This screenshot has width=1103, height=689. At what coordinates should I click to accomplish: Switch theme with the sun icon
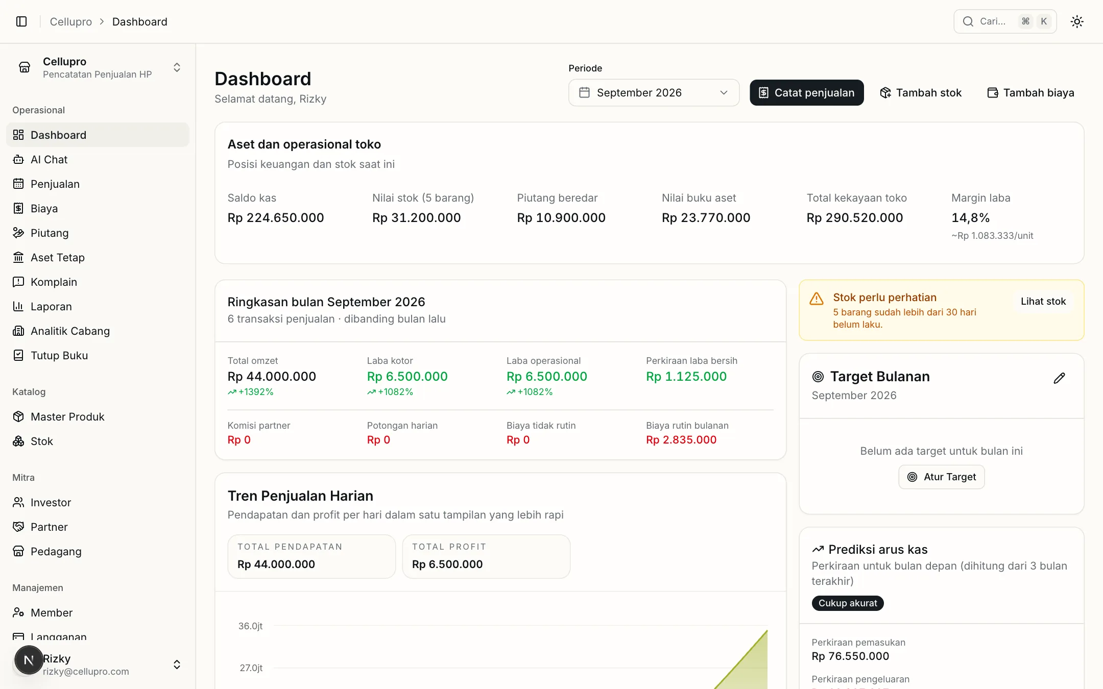[1077, 21]
